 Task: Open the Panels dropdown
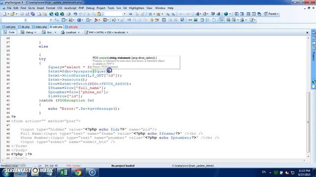271,14
